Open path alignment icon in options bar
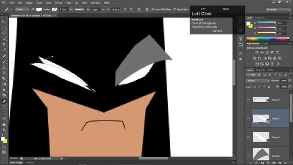The width and height of the screenshot is (293, 165). tap(132, 10)
